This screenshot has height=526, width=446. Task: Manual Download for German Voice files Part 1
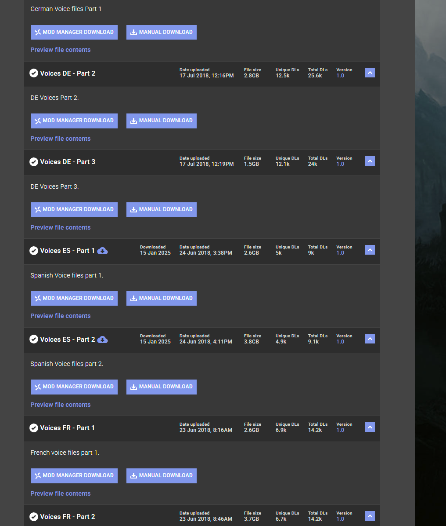tap(162, 32)
